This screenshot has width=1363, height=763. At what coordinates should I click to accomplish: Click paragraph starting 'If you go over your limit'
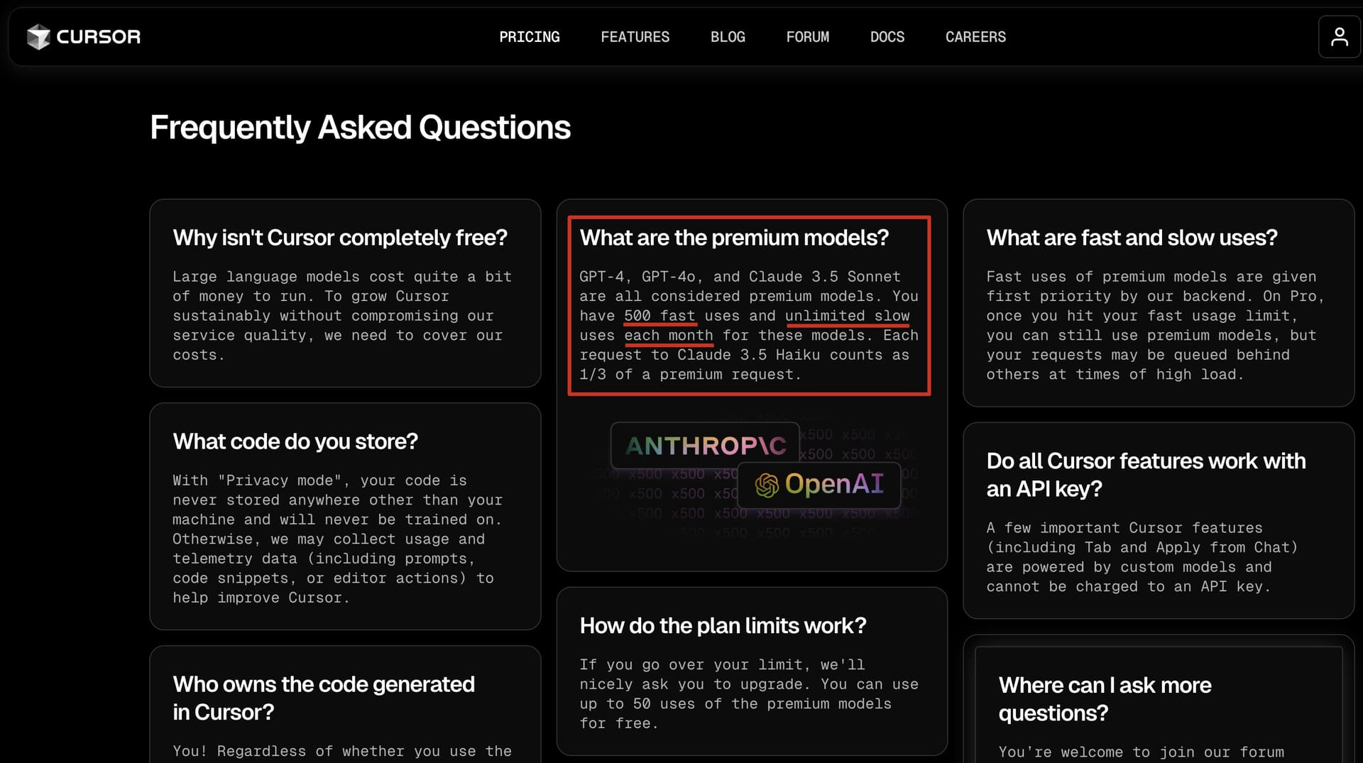click(x=749, y=694)
